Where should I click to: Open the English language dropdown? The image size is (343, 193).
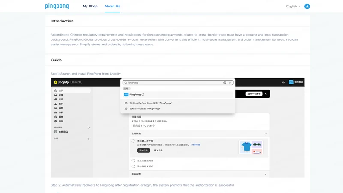tap(293, 6)
